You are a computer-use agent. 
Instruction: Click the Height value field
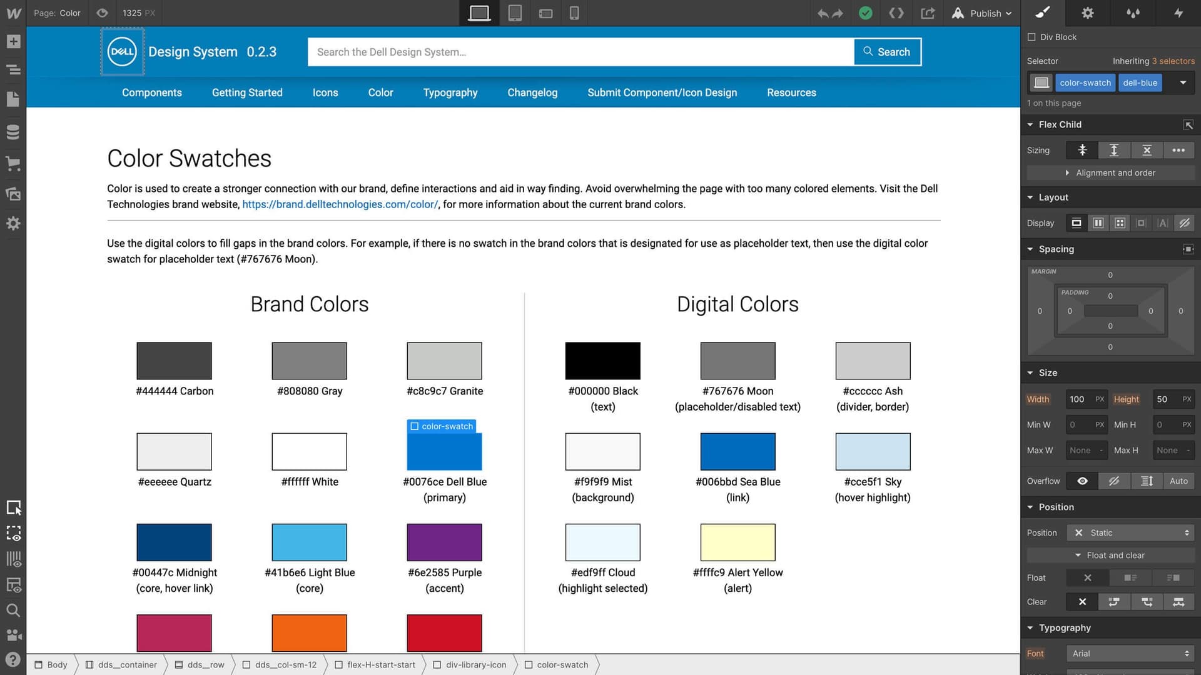point(1173,399)
